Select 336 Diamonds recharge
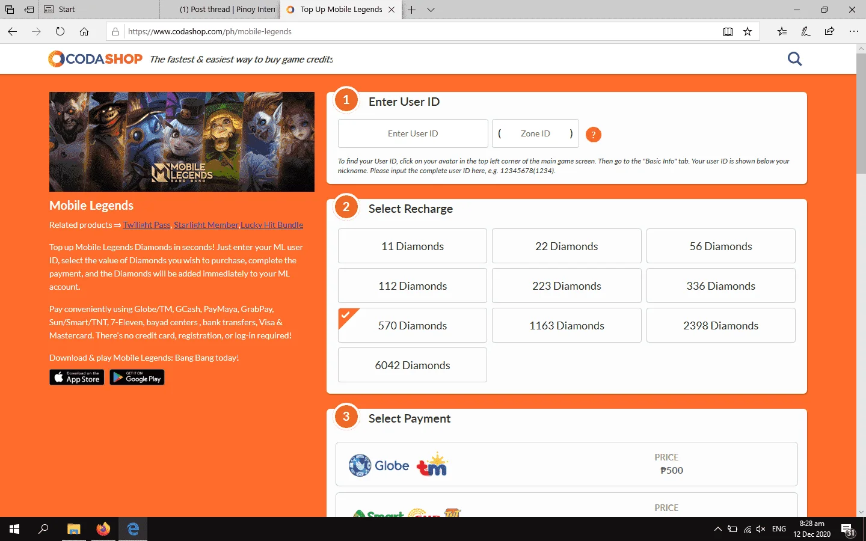Screen dimensions: 866x541 (721, 286)
